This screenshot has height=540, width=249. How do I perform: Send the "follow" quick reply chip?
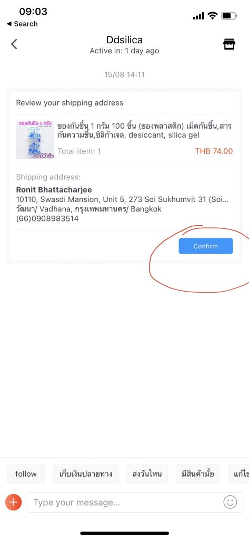[26, 474]
